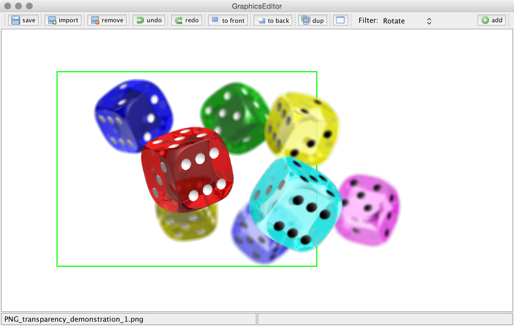Open the import image dialog
Viewport: 514px width, 326px height.
pos(63,20)
